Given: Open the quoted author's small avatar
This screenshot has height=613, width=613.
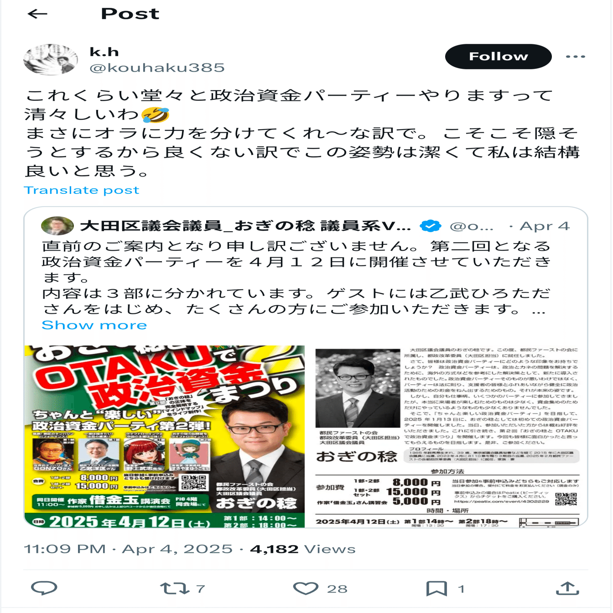Looking at the screenshot, I should click(57, 226).
